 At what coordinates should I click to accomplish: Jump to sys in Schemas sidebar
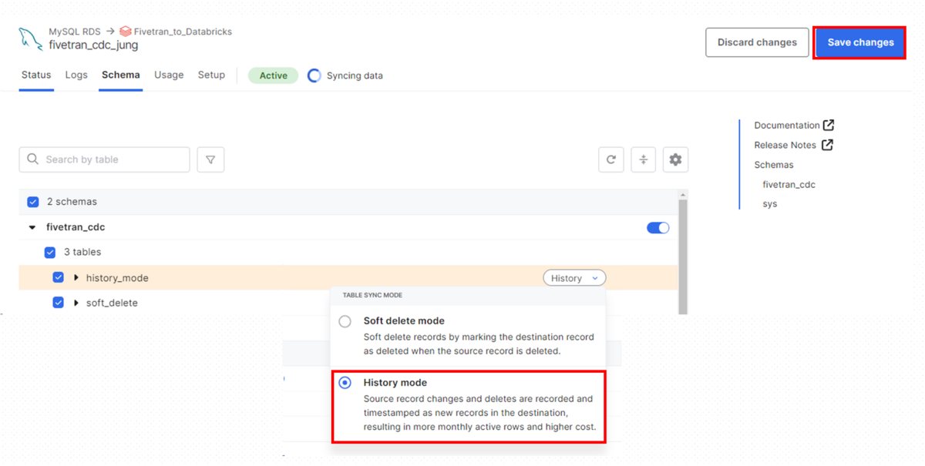[x=770, y=204]
